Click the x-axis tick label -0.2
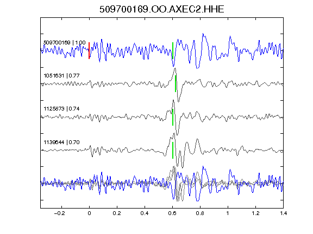This screenshot has height=234, width=313. (x=60, y=213)
